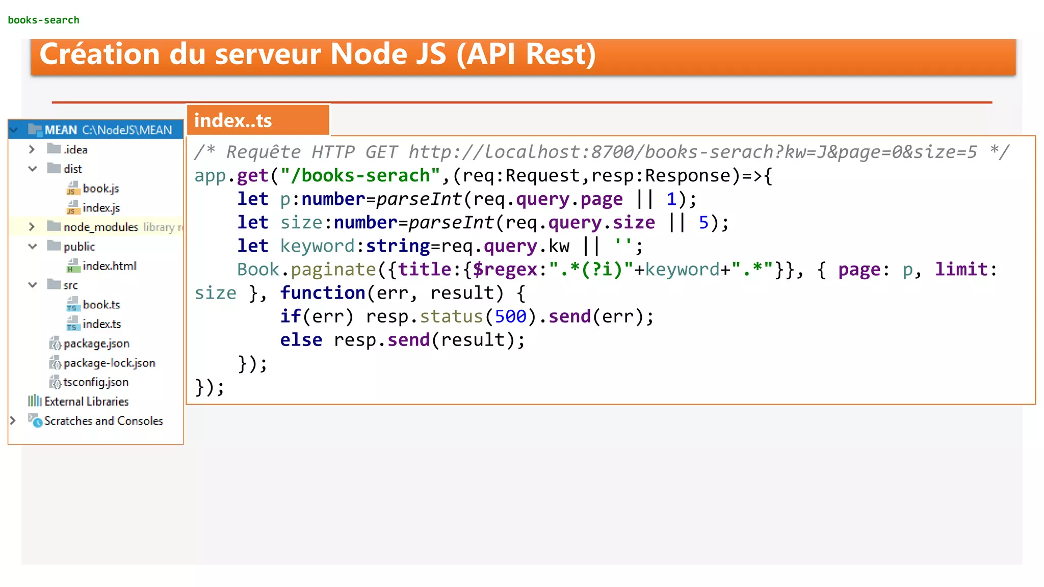Click the else resp.send(result) line
Image resolution: width=1044 pixels, height=587 pixels.
(x=403, y=340)
